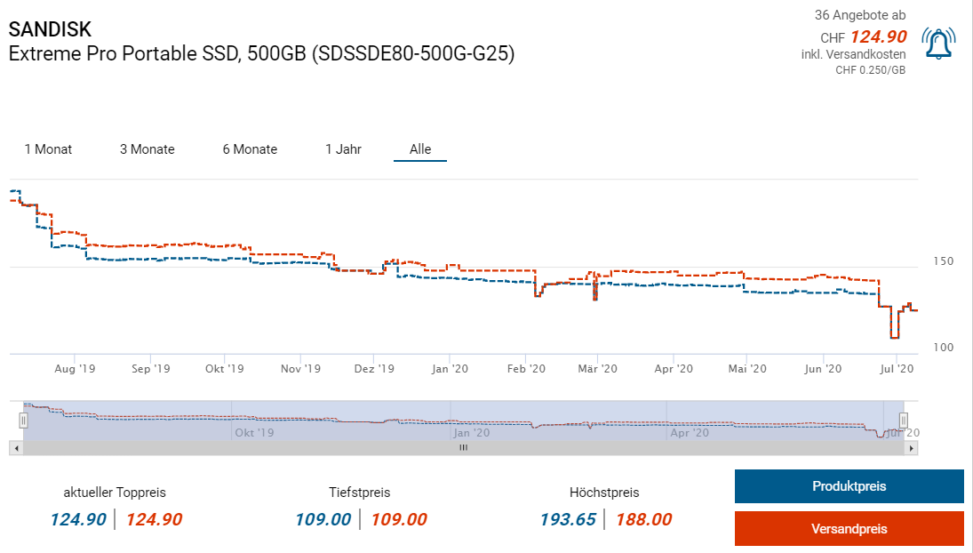Click the Mär '20 axis label
The height and width of the screenshot is (553, 973).
[x=598, y=369]
